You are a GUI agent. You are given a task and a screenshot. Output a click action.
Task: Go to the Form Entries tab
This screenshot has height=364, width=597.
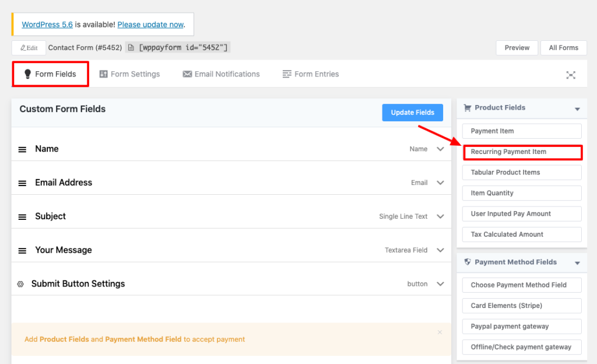[310, 74]
